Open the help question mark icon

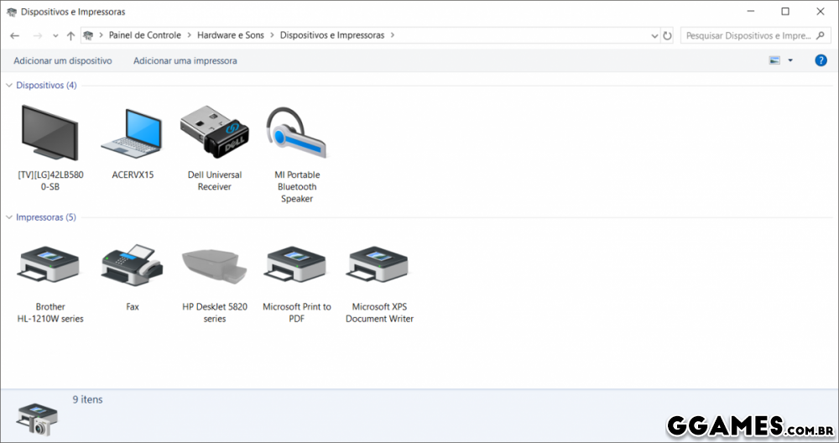tap(821, 60)
